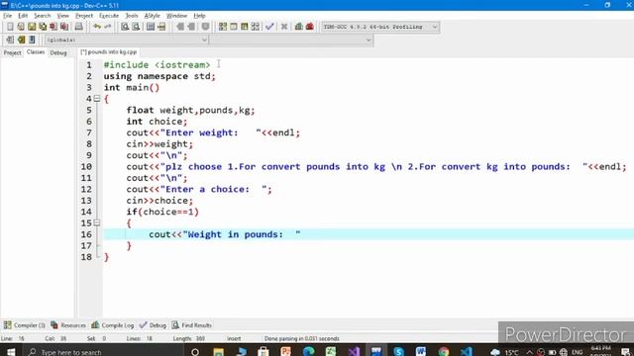Click the Profile Analysis chart icon
634x356 pixels.
299,27
